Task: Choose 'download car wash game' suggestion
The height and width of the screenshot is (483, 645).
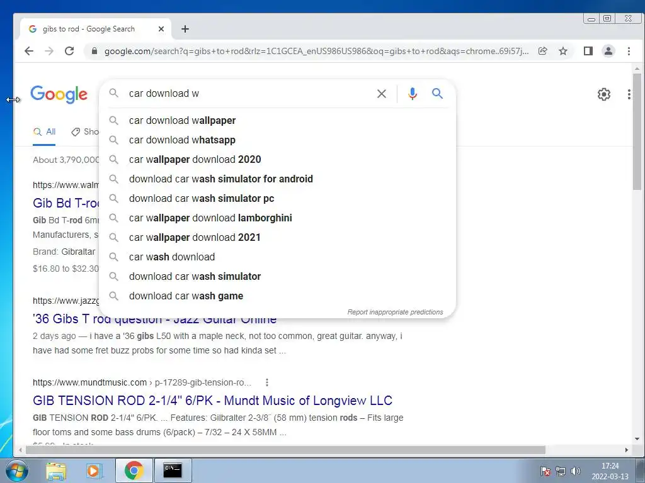Action: point(278,296)
